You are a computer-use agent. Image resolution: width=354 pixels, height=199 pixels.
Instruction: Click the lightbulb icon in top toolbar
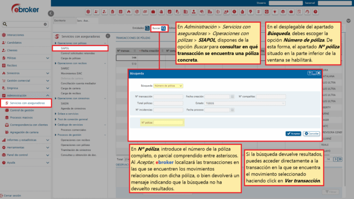[275, 12]
